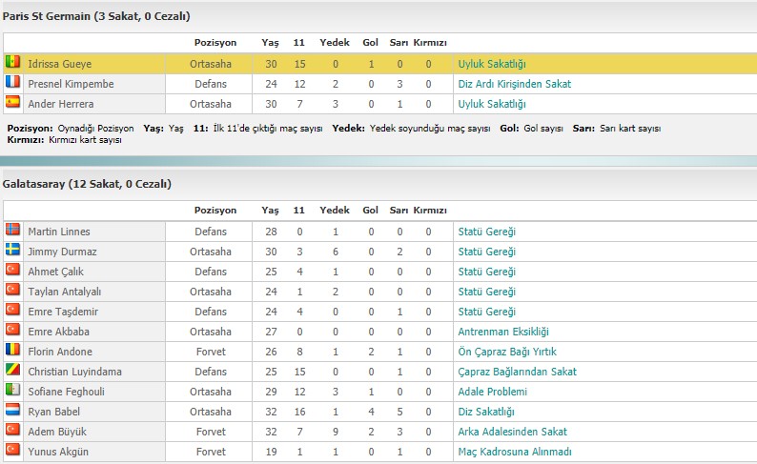The image size is (757, 464).
Task: Click Forvet position in Florin Andone's row
Action: (x=211, y=352)
